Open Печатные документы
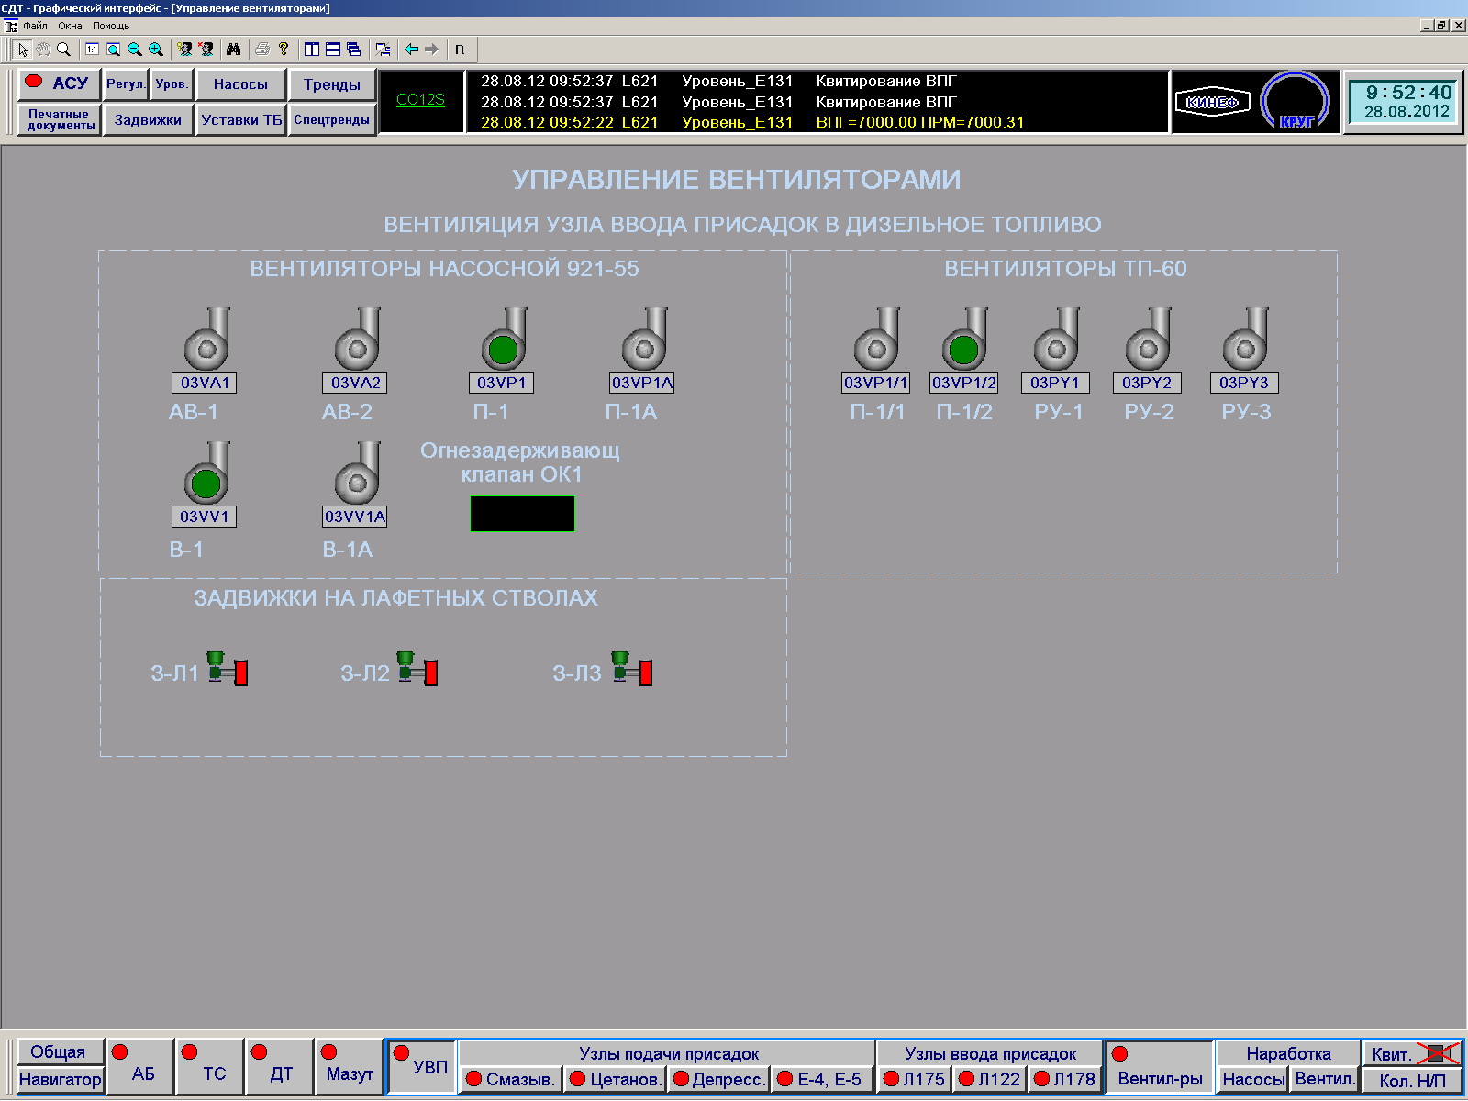The height and width of the screenshot is (1101, 1468). 60,120
